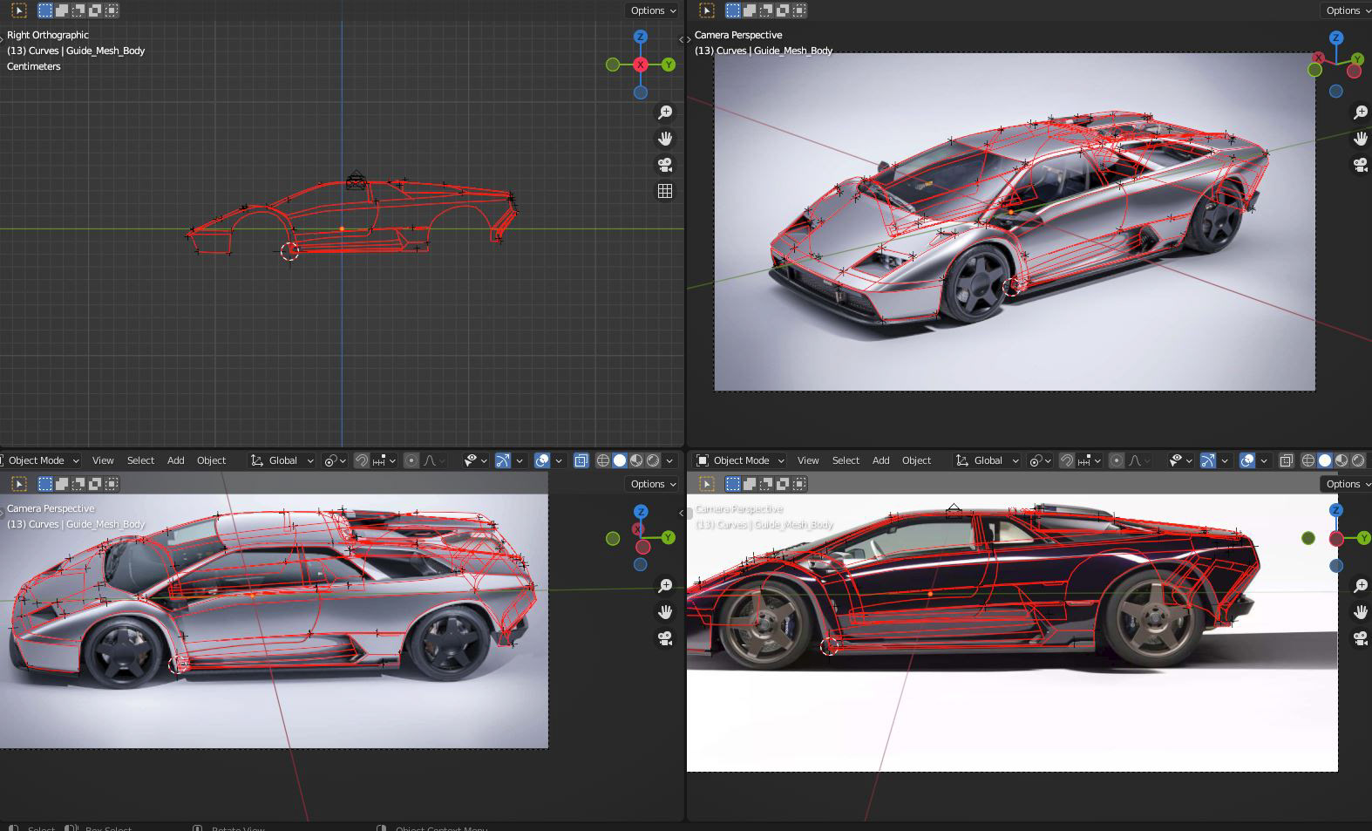Toggle Show Gizmo in bottom-right header

point(1208,460)
